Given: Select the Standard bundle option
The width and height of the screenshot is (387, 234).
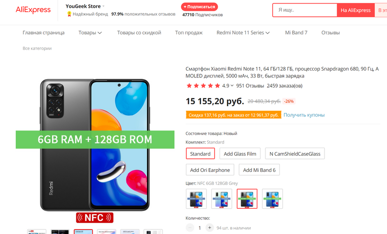Looking at the screenshot, I should click(200, 153).
